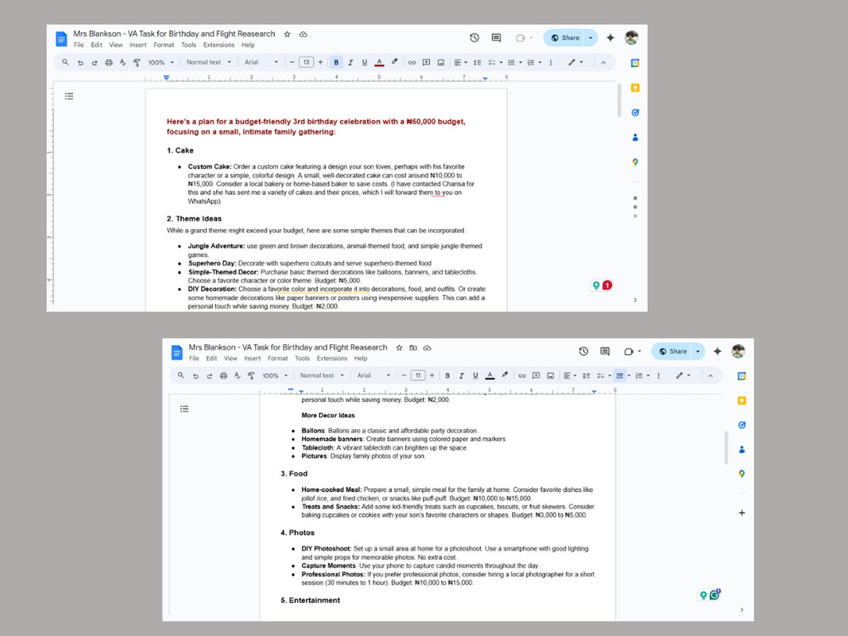Open document outline in top window
This screenshot has height=636, width=848.
click(x=69, y=97)
